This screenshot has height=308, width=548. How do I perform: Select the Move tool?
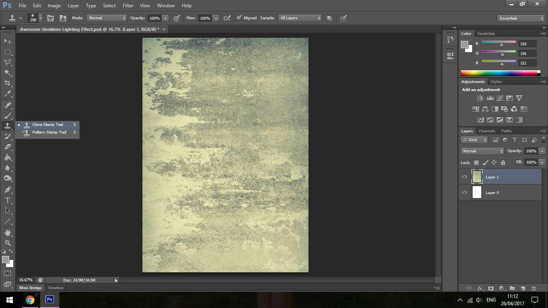8,41
